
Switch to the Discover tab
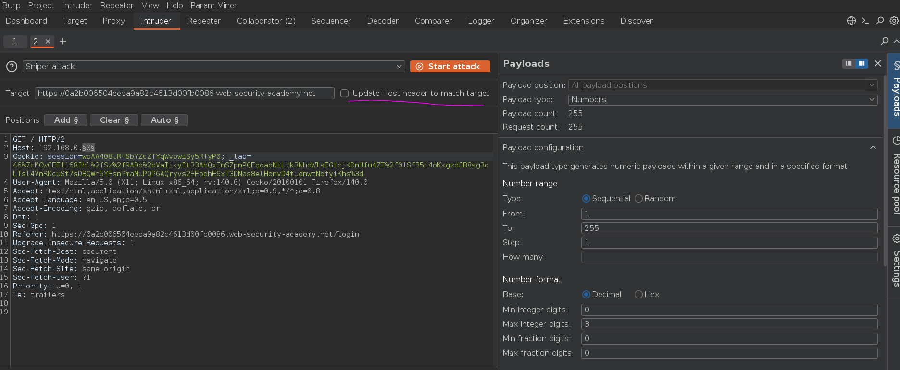click(637, 21)
